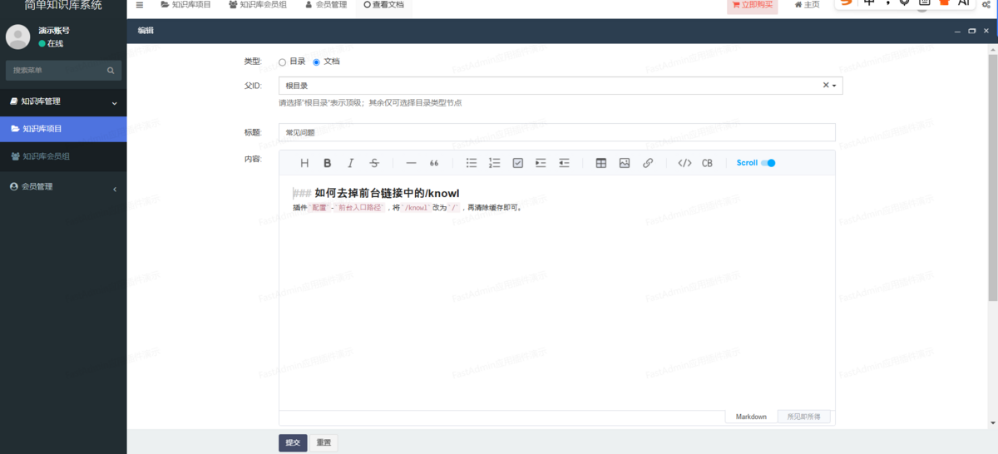Switch editor to 所见即所得 mode
The height and width of the screenshot is (454, 998).
(x=803, y=417)
